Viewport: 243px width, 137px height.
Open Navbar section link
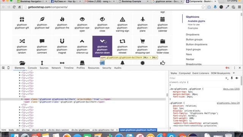click(190, 59)
